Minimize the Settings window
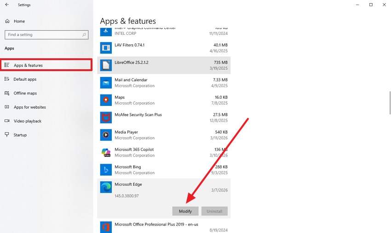391x233 pixels. click(357, 5)
